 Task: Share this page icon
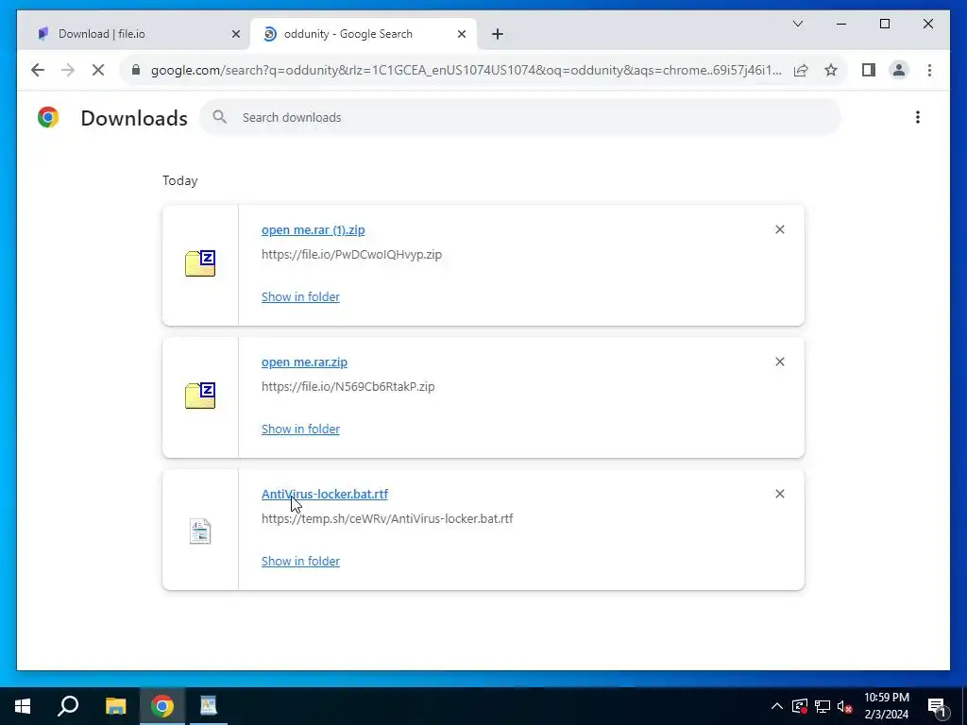coord(801,70)
